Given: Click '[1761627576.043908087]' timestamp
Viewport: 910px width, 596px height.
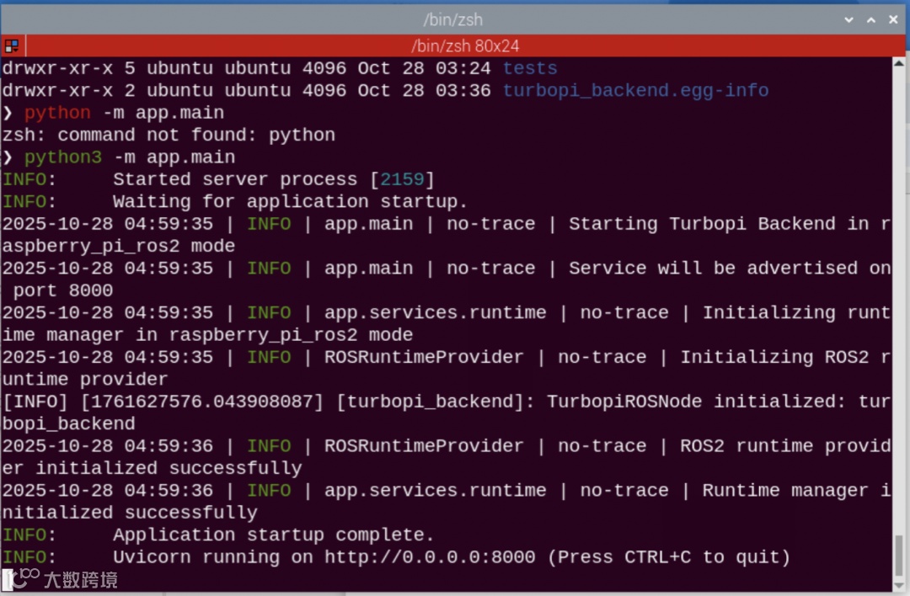Looking at the screenshot, I should 202,402.
